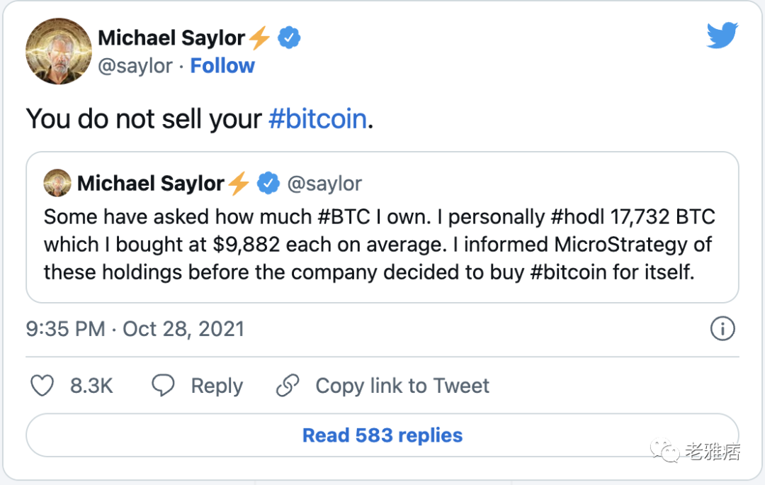
Task: Follow the @saylor account
Action: [x=222, y=65]
